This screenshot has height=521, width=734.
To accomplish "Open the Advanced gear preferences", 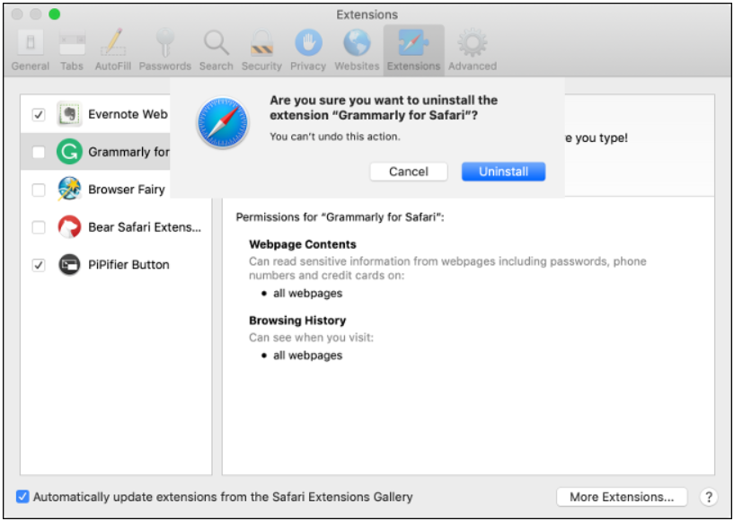I will pyautogui.click(x=473, y=49).
